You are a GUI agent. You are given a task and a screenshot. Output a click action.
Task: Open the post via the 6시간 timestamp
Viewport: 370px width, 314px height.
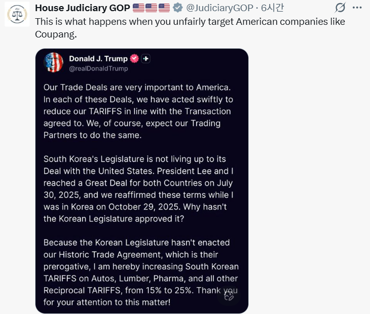pyautogui.click(x=273, y=8)
